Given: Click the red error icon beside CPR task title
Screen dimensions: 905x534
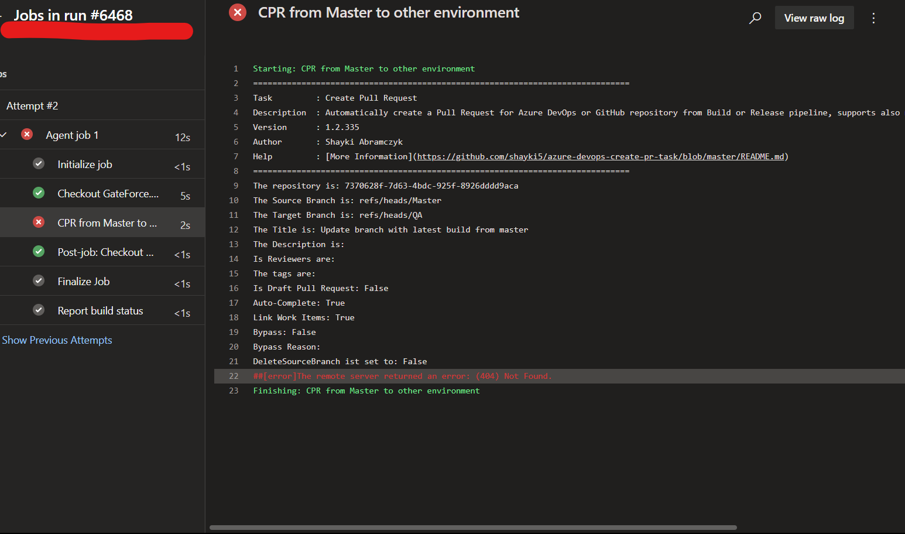Looking at the screenshot, I should pyautogui.click(x=237, y=12).
